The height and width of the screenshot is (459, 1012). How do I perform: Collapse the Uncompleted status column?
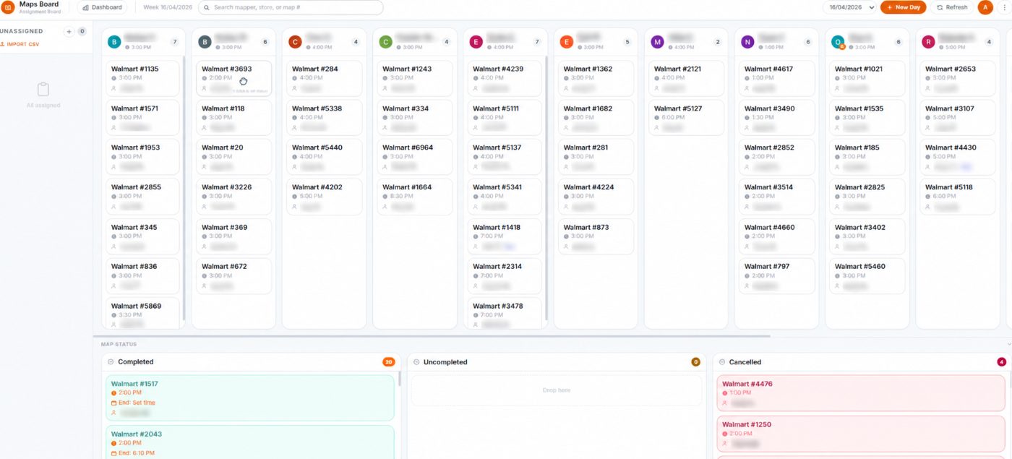[x=416, y=362]
